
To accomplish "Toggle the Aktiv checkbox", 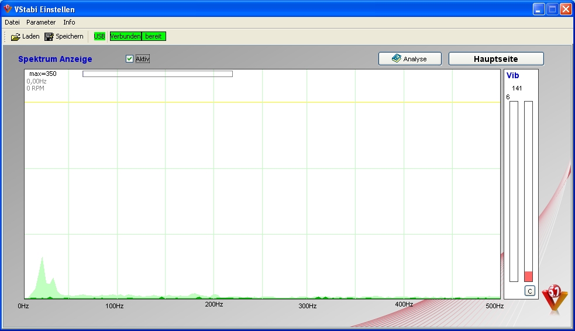I will tap(129, 58).
